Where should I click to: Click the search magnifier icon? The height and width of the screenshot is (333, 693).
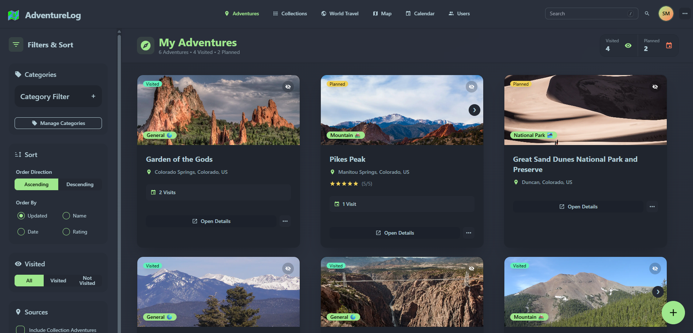647,13
